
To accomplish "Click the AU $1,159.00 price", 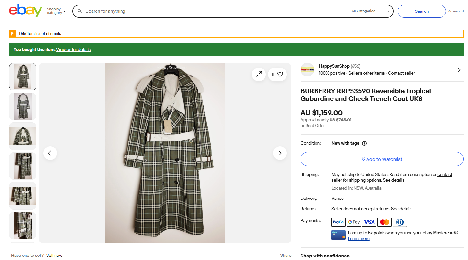I will point(322,113).
